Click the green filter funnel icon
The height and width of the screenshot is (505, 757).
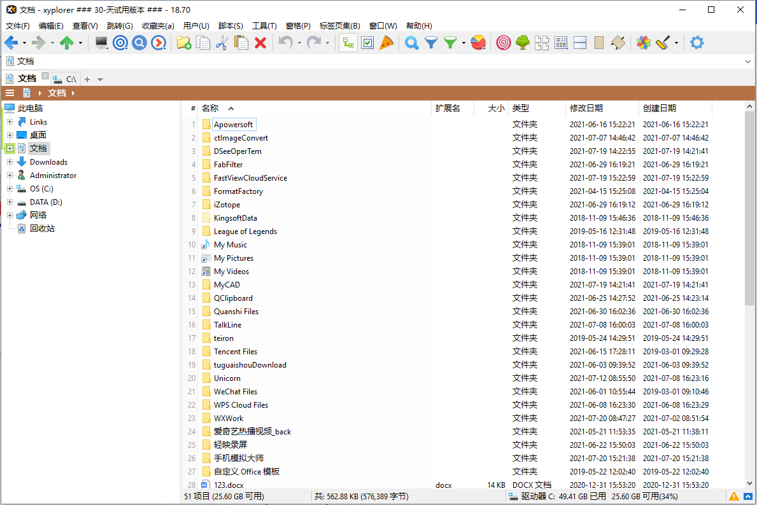[450, 43]
